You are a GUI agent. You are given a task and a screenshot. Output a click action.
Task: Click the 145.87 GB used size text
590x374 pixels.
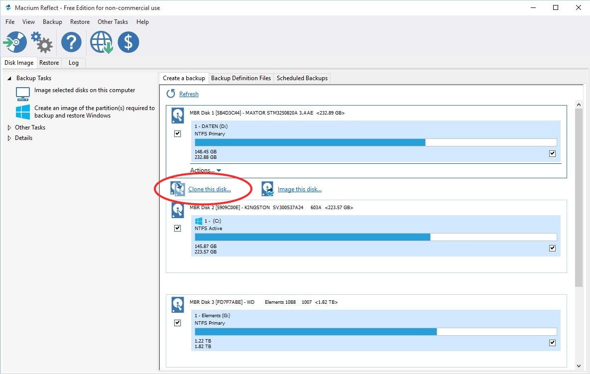[206, 247]
